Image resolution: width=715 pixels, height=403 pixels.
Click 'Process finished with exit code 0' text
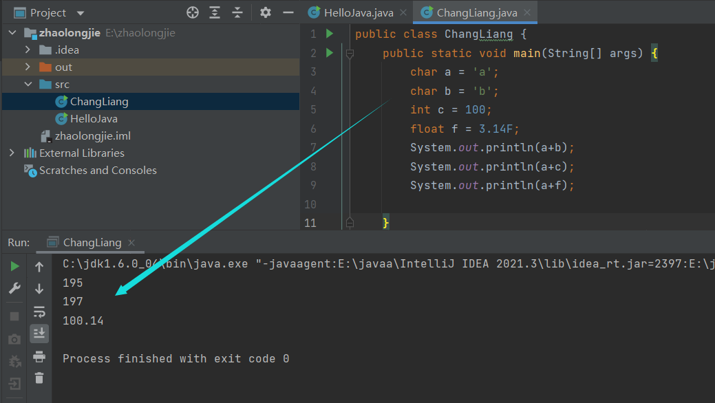coord(176,359)
